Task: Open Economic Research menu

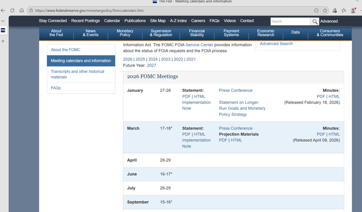Action: [x=266, y=33]
